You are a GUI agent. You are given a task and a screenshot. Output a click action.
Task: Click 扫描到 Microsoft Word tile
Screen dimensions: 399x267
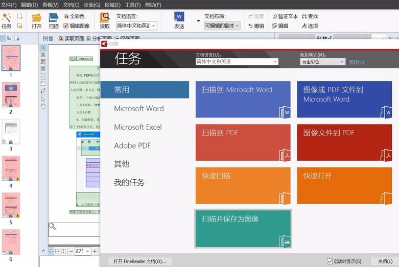pos(243,100)
